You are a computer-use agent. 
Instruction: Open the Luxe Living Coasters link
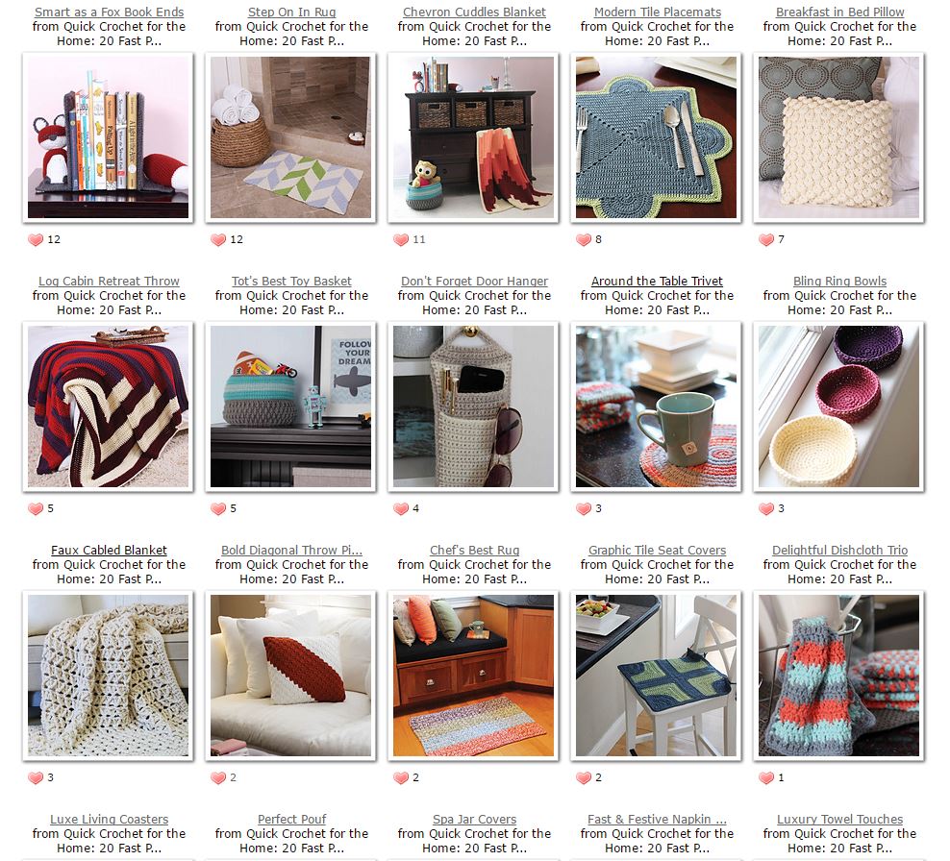109,819
